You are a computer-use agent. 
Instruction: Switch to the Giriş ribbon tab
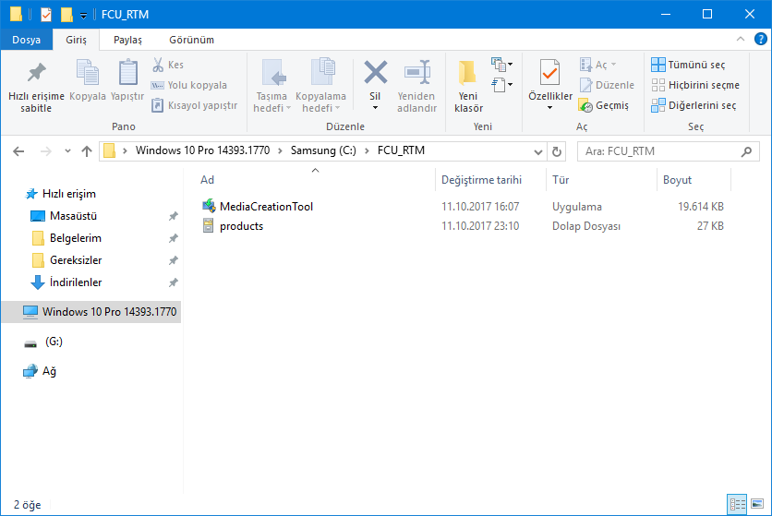click(x=76, y=40)
